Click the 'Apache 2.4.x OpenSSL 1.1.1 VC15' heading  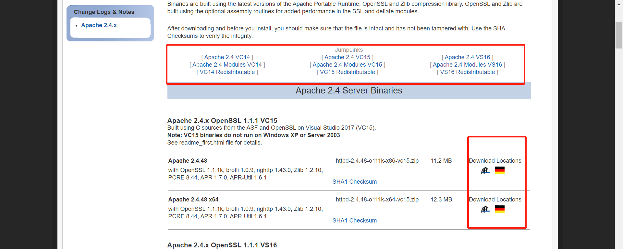coord(222,121)
